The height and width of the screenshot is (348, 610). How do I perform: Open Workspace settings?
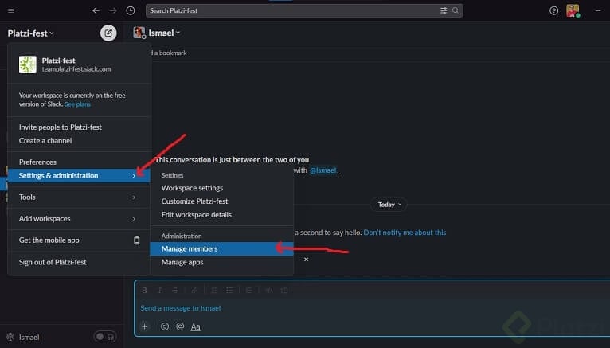click(221, 188)
